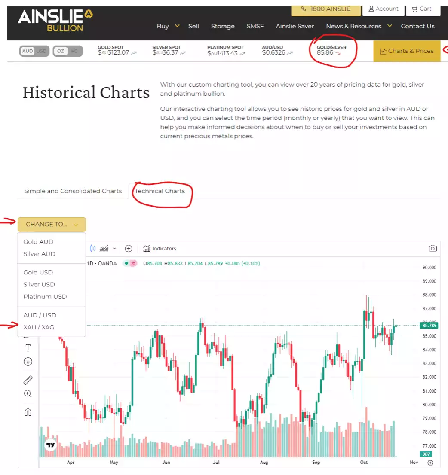Switch currency toggle to USD
This screenshot has height=475, width=448.
(x=42, y=51)
